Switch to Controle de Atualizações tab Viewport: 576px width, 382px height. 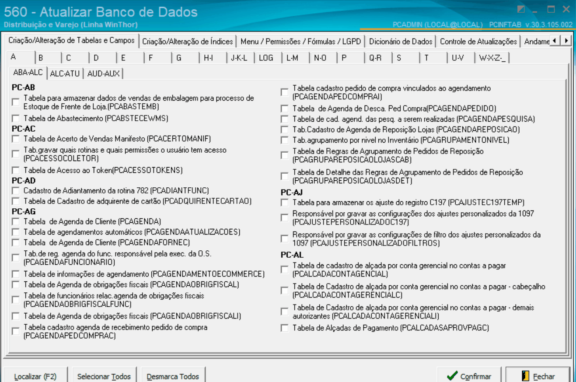coord(478,42)
